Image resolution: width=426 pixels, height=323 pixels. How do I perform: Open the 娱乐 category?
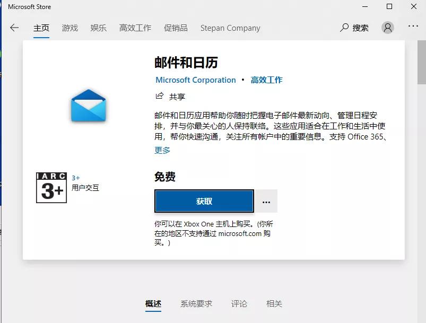[x=98, y=28]
